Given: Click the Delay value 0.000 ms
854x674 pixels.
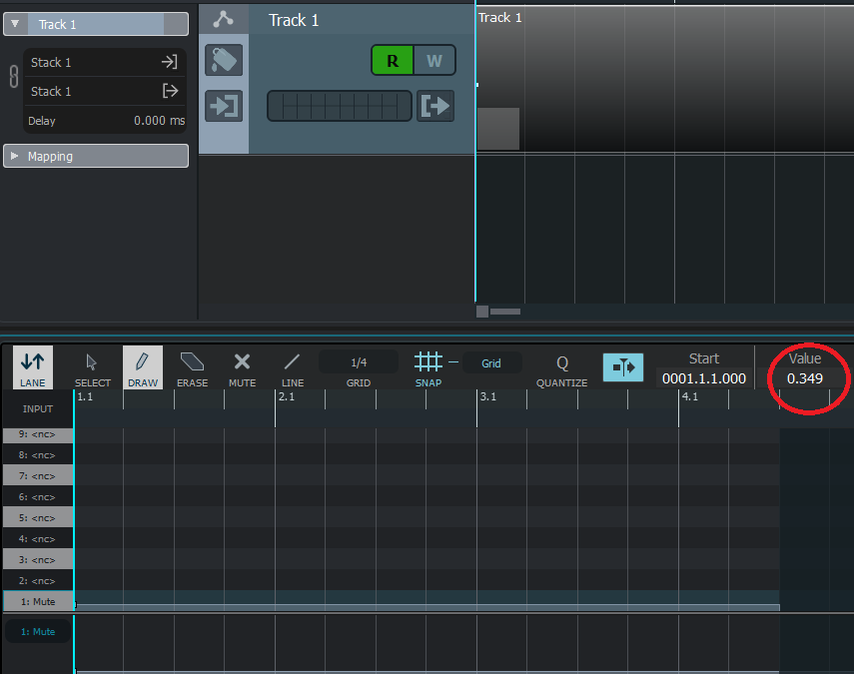Looking at the screenshot, I should point(159,120).
